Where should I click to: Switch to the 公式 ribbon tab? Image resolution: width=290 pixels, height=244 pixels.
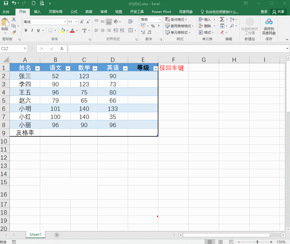pos(74,12)
